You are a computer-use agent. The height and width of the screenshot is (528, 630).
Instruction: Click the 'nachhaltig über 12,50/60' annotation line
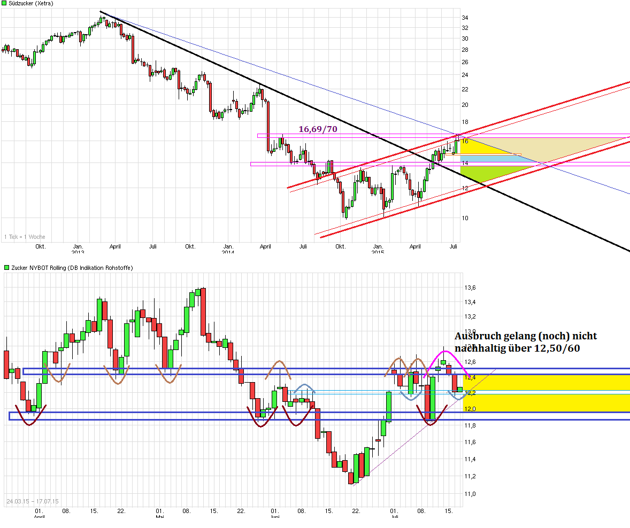517,348
